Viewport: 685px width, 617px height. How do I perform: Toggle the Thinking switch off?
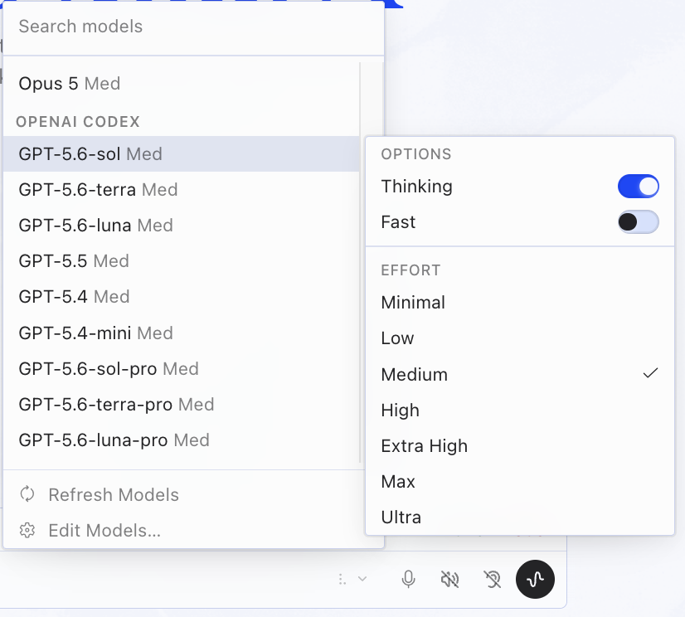639,186
